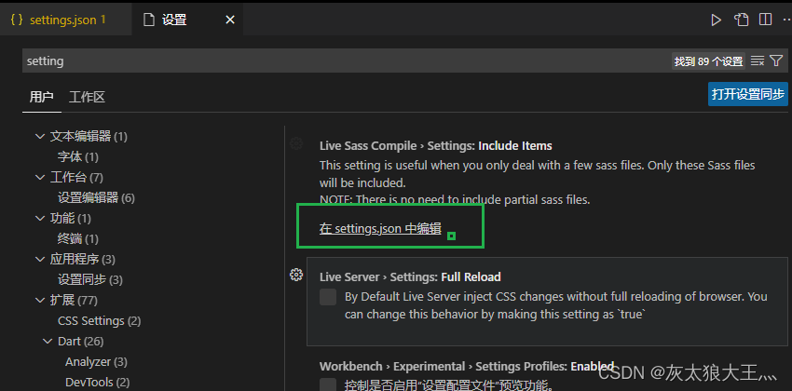
Task: Click the Live Server Full Reload title
Action: click(410, 277)
